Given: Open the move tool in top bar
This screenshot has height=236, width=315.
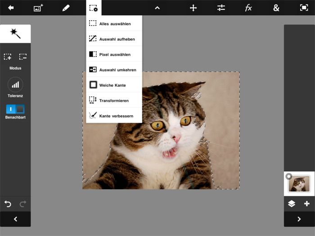Looking at the screenshot, I should (193, 8).
